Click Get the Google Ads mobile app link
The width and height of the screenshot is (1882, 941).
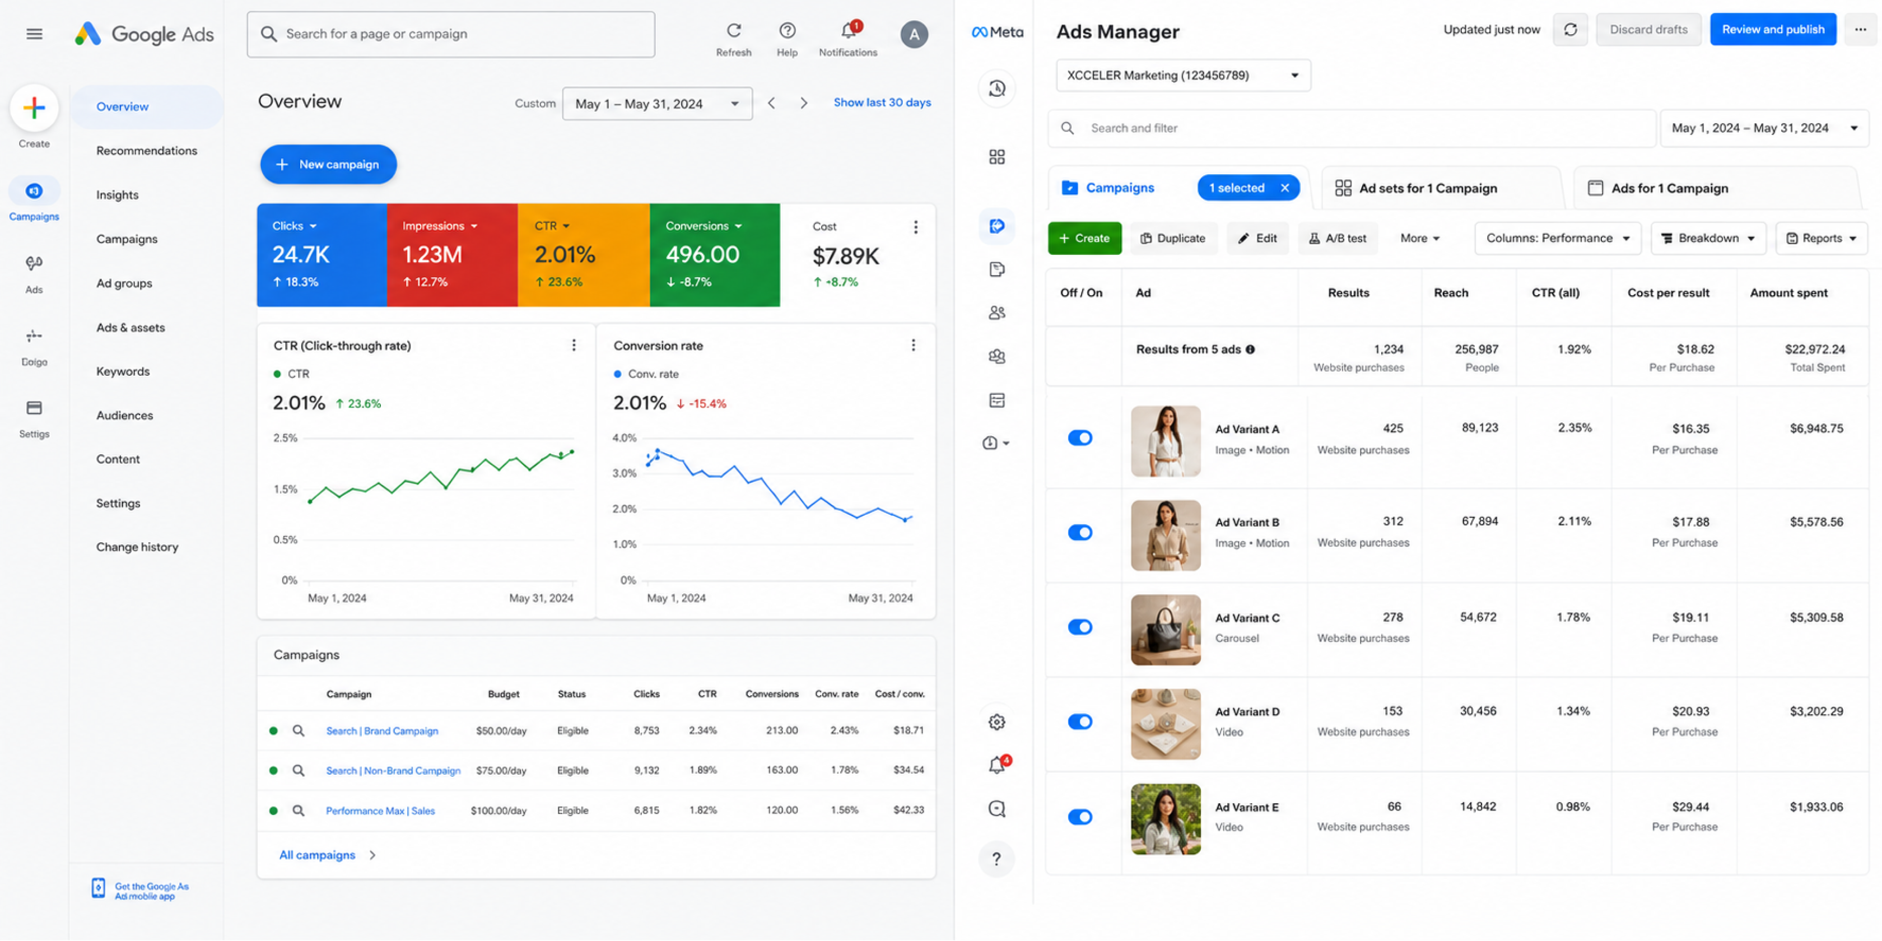pyautogui.click(x=140, y=891)
